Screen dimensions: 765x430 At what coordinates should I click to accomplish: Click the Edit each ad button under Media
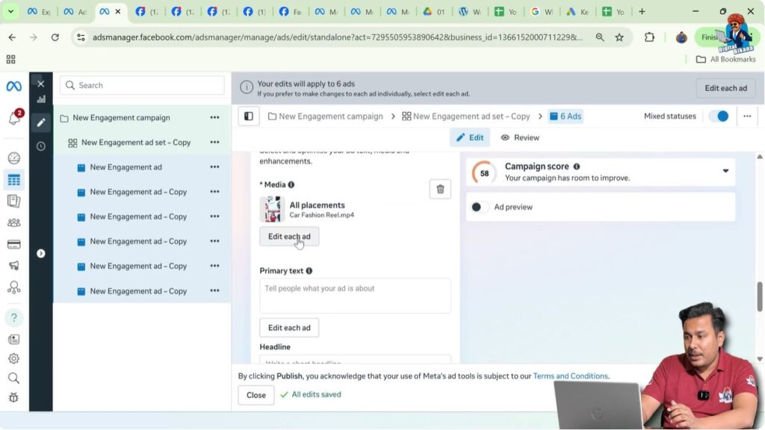(289, 237)
